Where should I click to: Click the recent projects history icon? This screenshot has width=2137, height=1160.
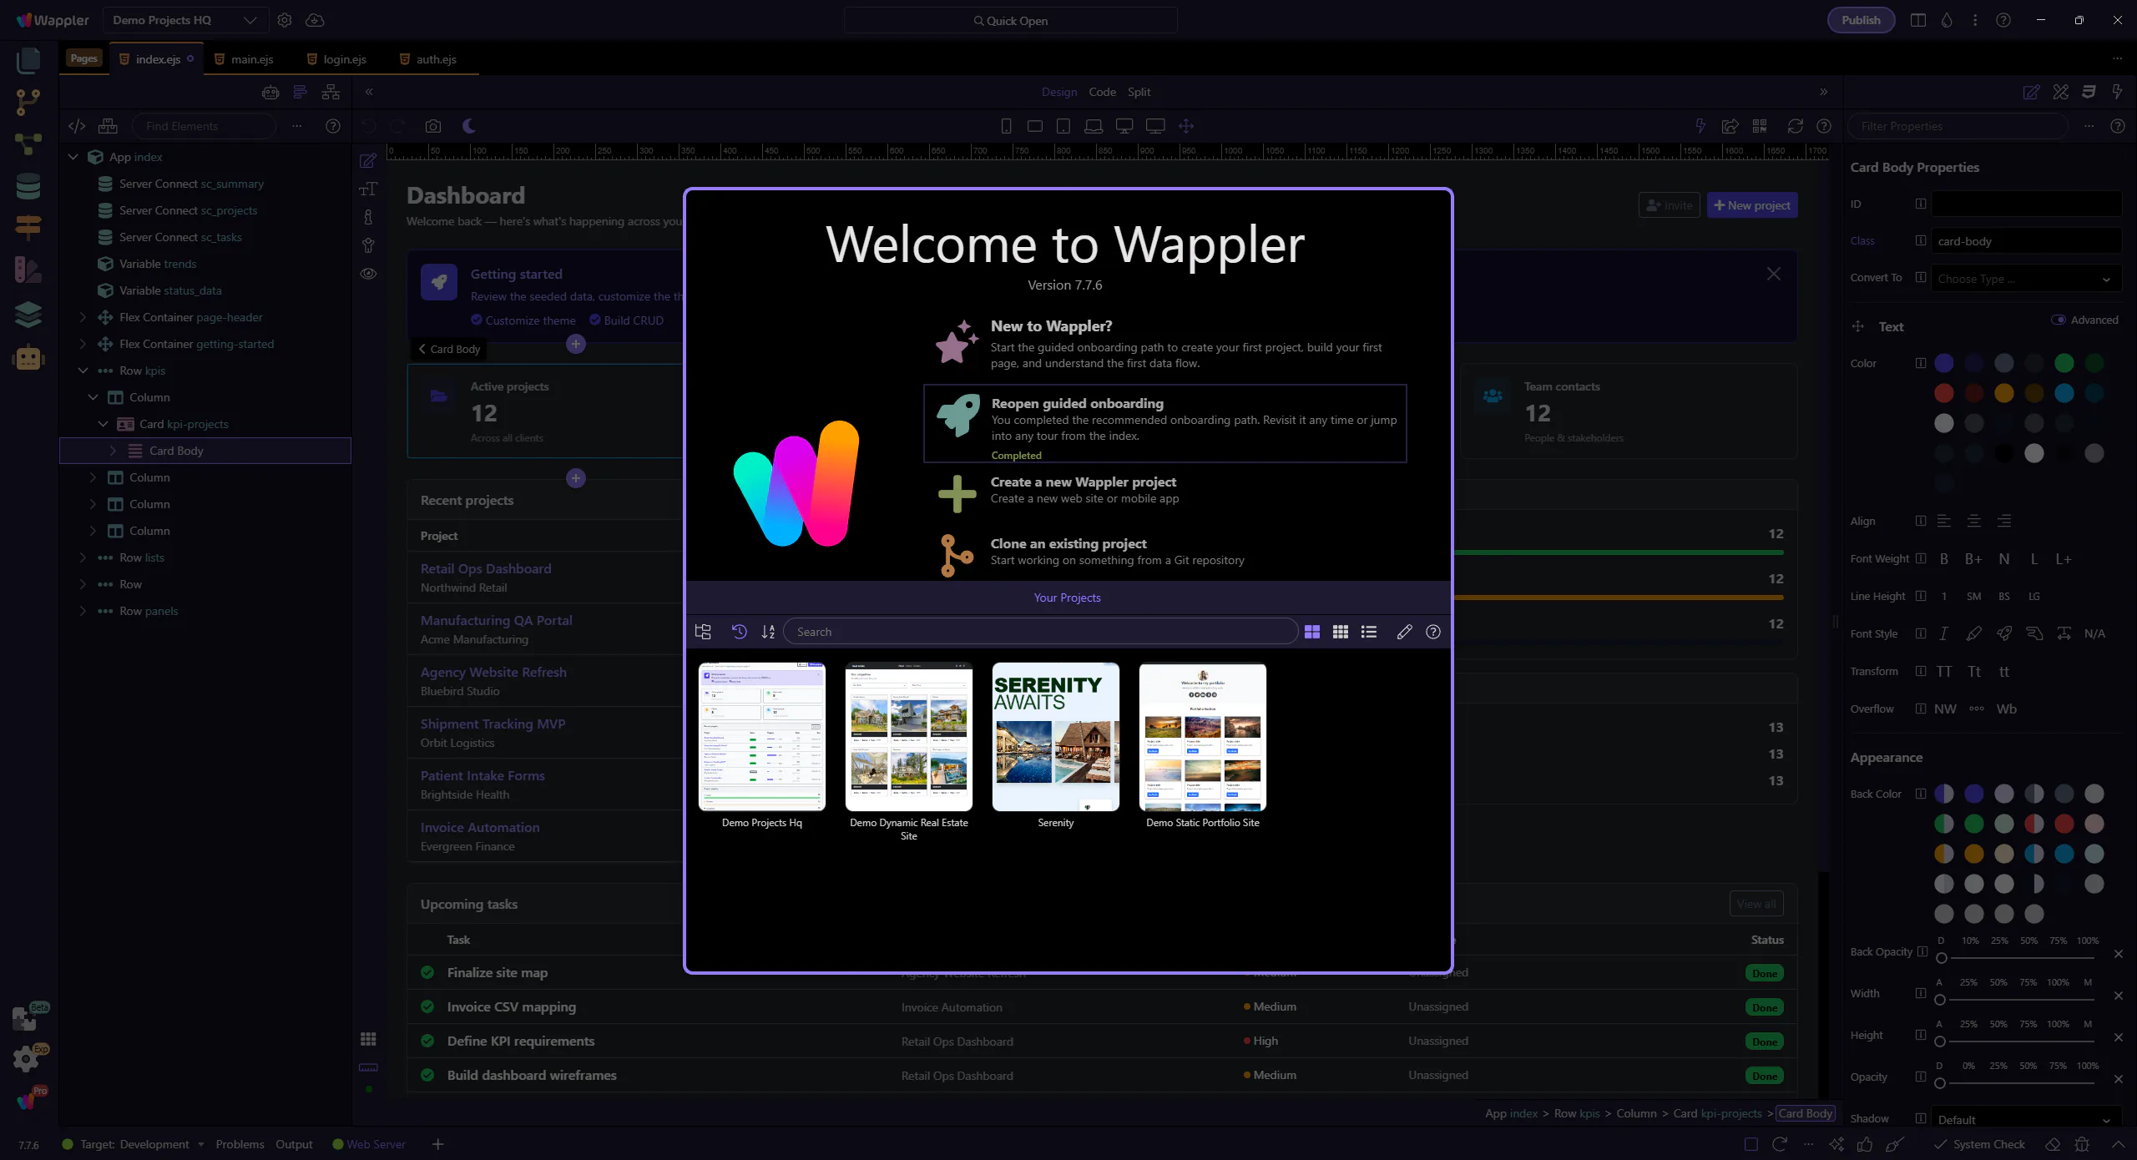739,632
